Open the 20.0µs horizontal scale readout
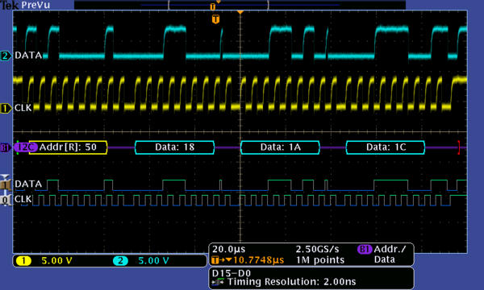The height and width of the screenshot is (290, 484). click(x=229, y=249)
